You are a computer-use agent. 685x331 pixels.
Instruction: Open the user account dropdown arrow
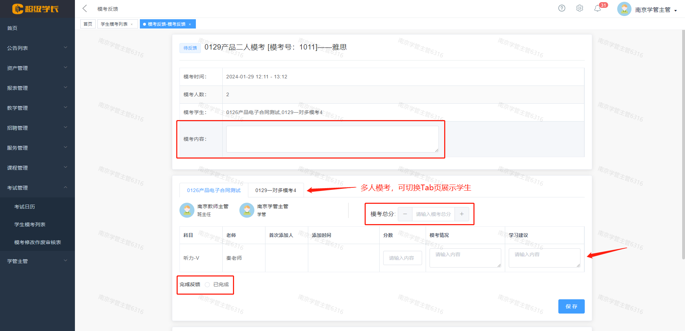tap(676, 10)
